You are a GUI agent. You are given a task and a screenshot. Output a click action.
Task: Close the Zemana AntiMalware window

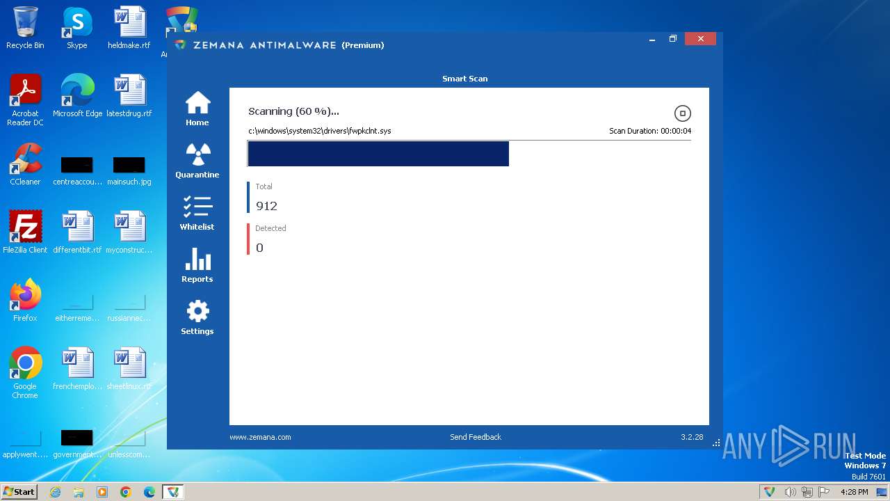click(700, 39)
